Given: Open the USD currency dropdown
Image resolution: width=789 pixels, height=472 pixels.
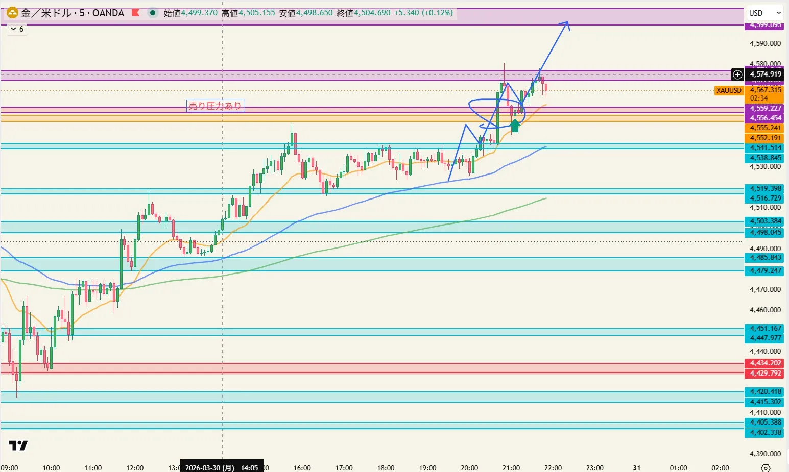Looking at the screenshot, I should tap(764, 13).
